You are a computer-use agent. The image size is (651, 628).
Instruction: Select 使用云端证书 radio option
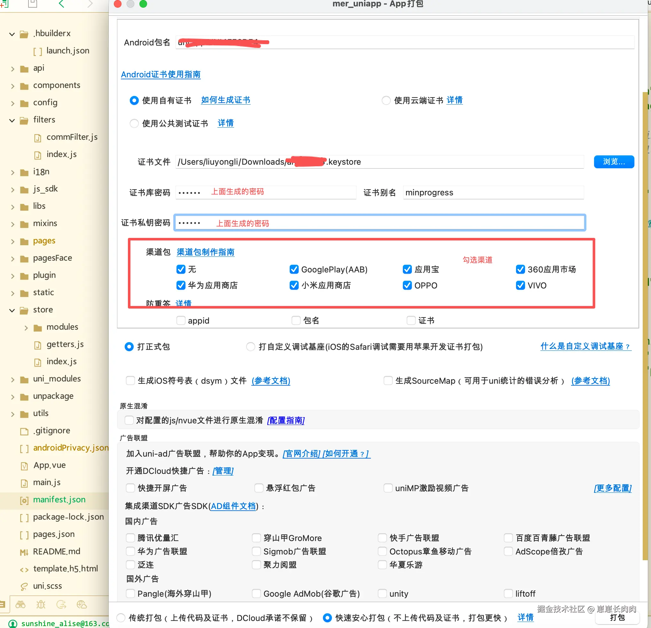point(386,100)
